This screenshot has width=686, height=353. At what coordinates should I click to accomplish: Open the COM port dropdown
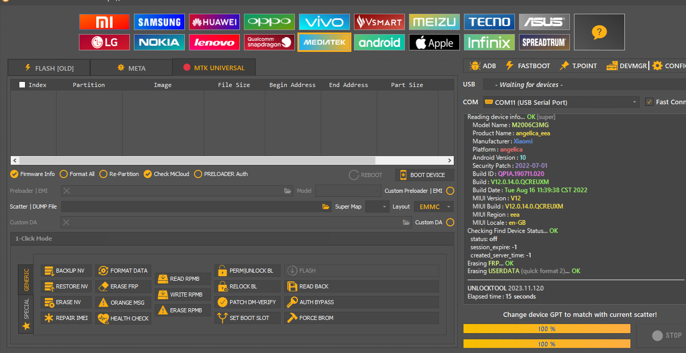tap(561, 102)
